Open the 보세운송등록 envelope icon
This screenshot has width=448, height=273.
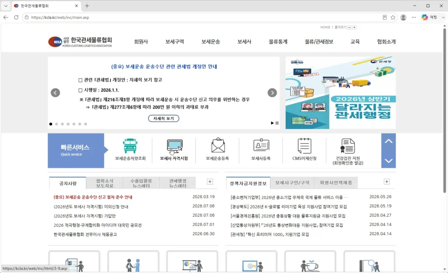pyautogui.click(x=218, y=145)
